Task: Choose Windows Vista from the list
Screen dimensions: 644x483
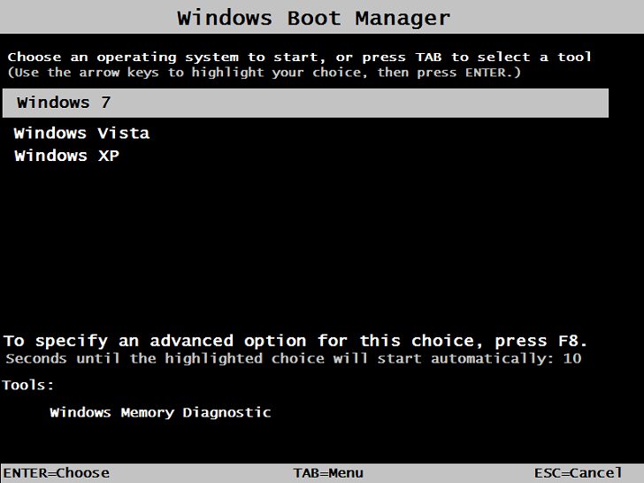Action: [x=81, y=133]
